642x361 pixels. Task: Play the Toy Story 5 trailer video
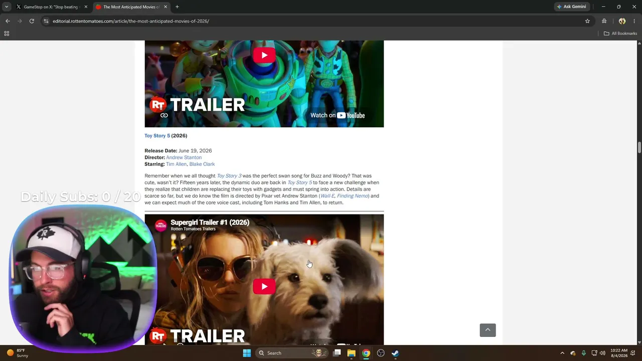[x=264, y=55]
